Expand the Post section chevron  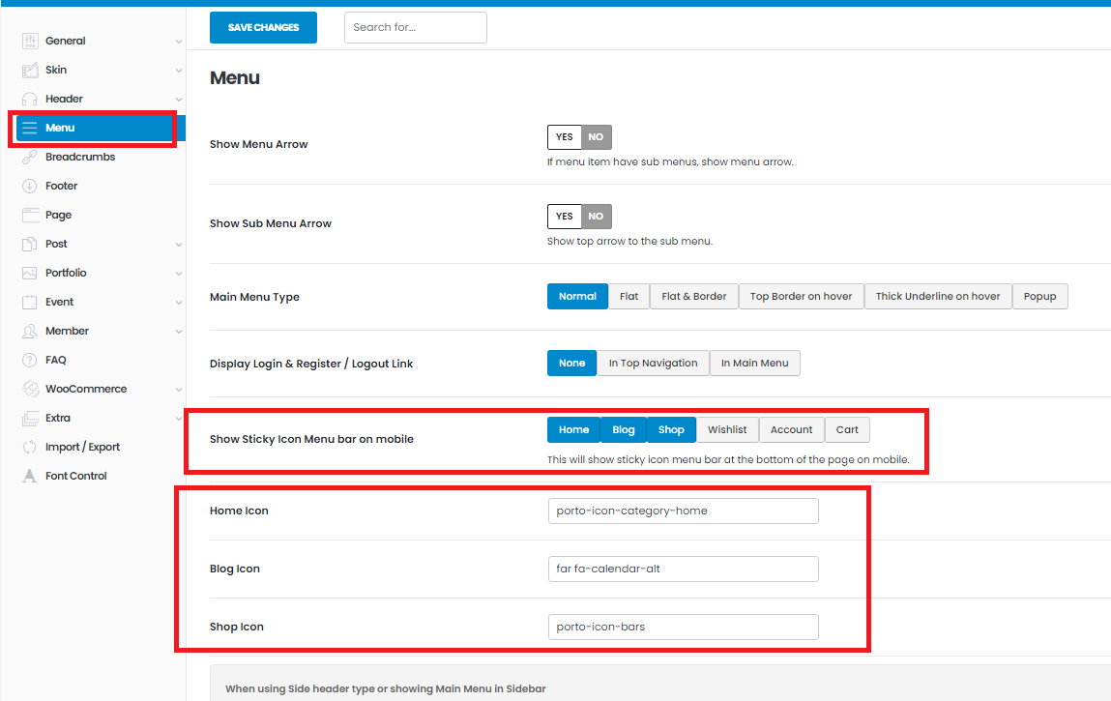(179, 246)
